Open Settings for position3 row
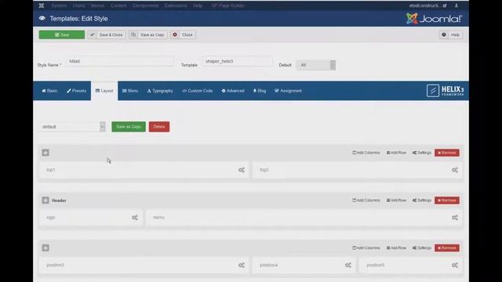This screenshot has height=282, width=502. 422,248
